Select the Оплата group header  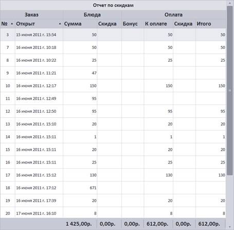(x=173, y=15)
